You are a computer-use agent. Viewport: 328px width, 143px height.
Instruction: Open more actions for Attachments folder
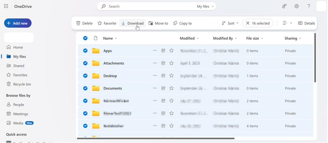(x=155, y=63)
